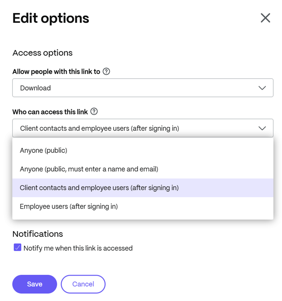The height and width of the screenshot is (301, 282).
Task: Select 'Employee users (after signing in)' from the list
Action: (68, 207)
